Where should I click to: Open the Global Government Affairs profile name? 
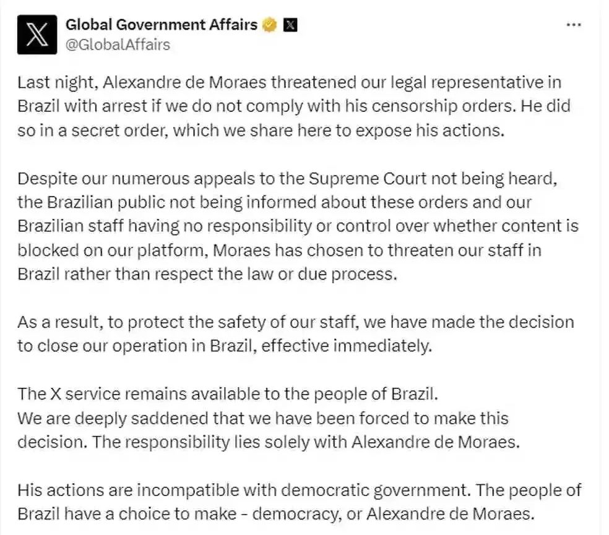point(161,25)
